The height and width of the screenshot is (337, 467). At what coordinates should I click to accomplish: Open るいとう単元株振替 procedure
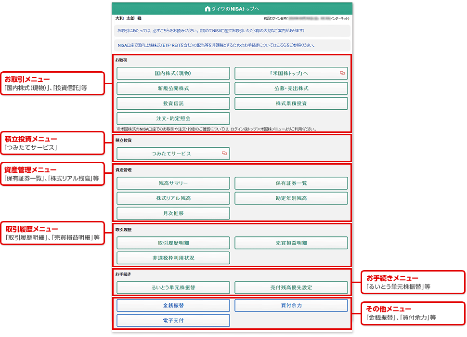(x=173, y=288)
